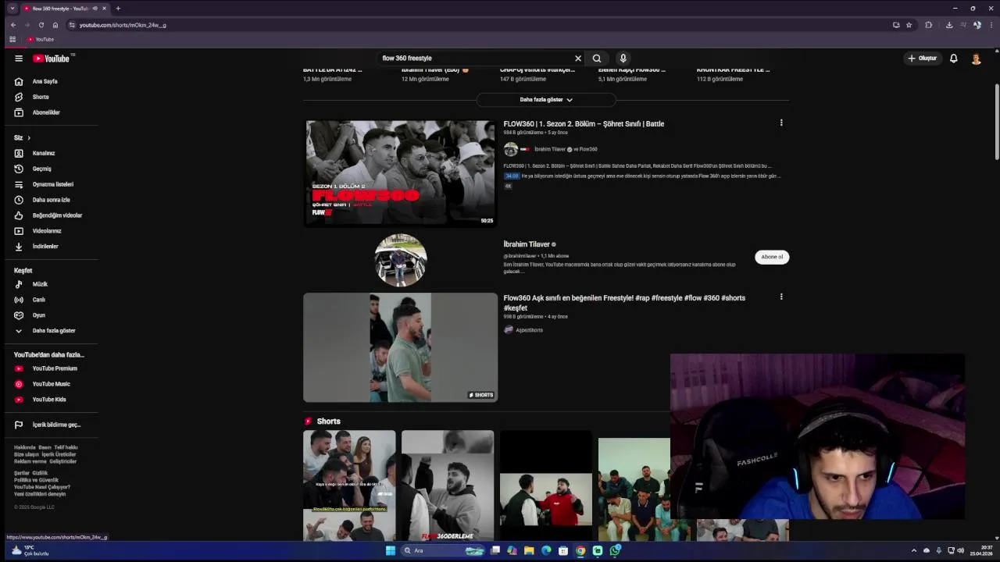Open options menu for FLOW360 Battle video

pyautogui.click(x=781, y=123)
